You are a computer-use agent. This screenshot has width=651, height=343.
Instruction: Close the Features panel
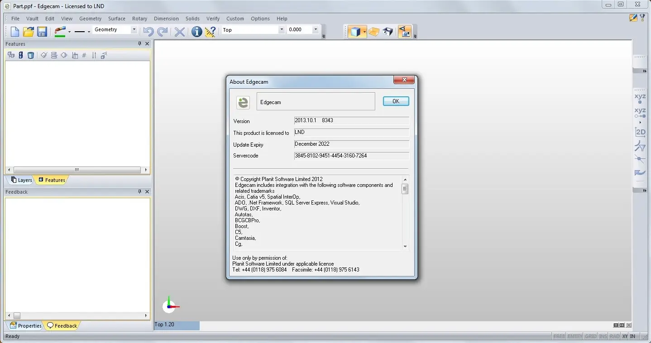[147, 43]
